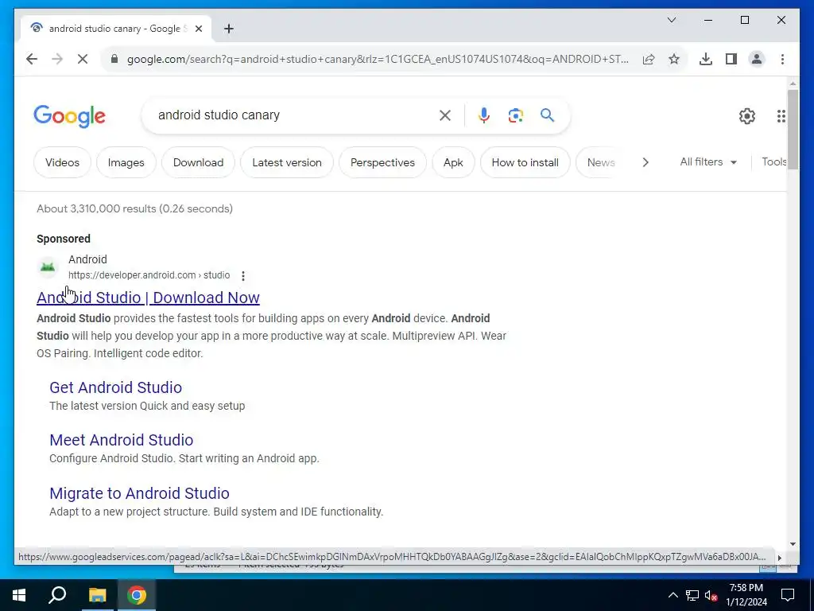Share this page using the share icon
Screen dimensions: 814x611
point(649,59)
